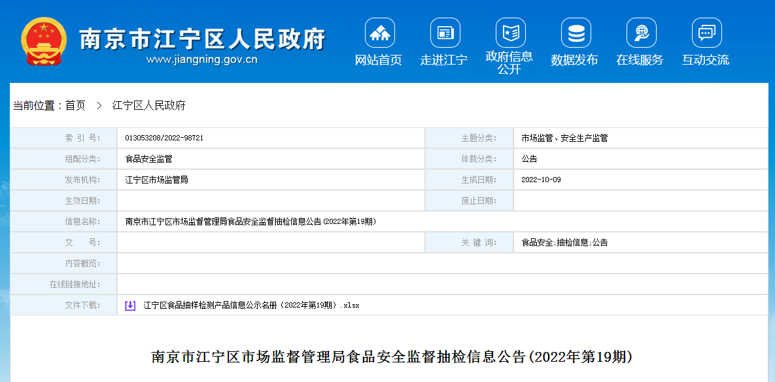The height and width of the screenshot is (382, 775).
Task: Click the 网站首页 house icon
Action: pyautogui.click(x=379, y=33)
